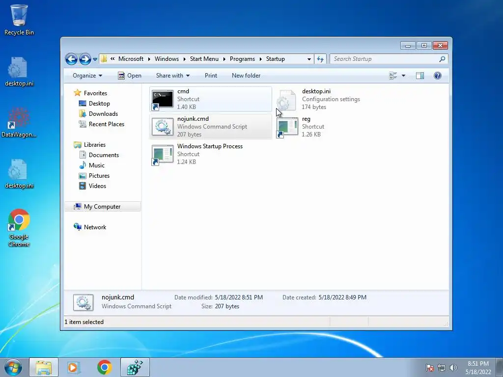Click the Forward navigation arrow

85,59
